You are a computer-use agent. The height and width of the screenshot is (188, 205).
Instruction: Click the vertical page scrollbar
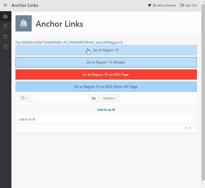pos(203,92)
